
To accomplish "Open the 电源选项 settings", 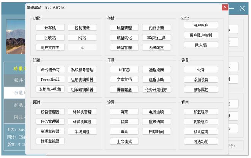I will point(156,112).
